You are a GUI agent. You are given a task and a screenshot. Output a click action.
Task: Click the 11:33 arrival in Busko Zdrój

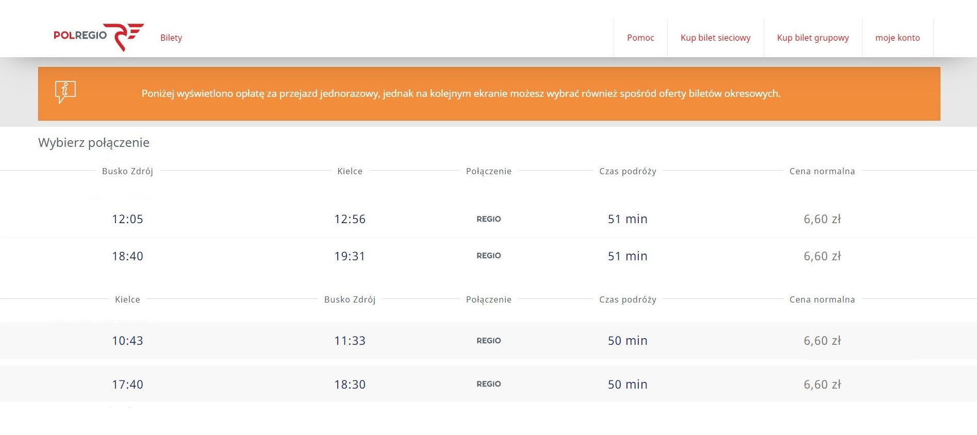click(x=350, y=341)
